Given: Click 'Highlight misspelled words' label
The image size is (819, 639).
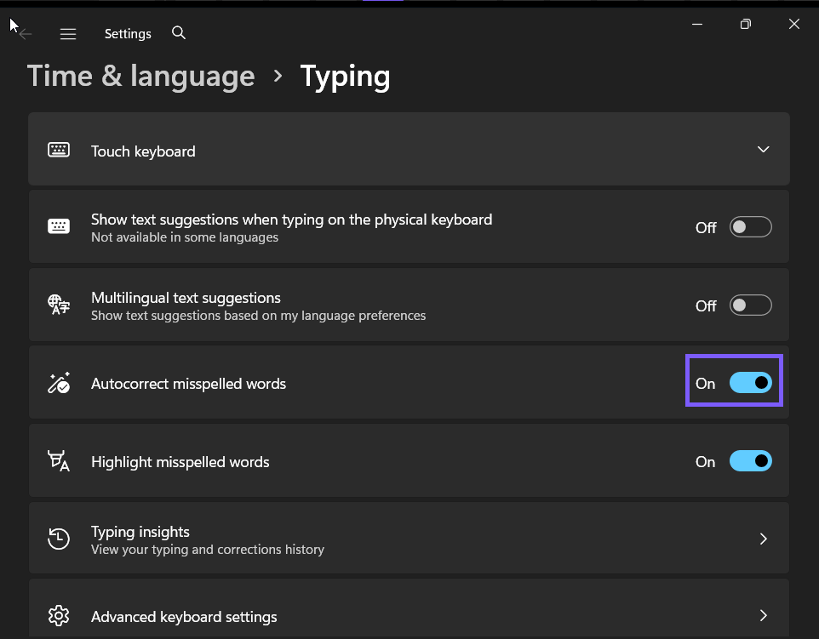Looking at the screenshot, I should click(x=180, y=462).
